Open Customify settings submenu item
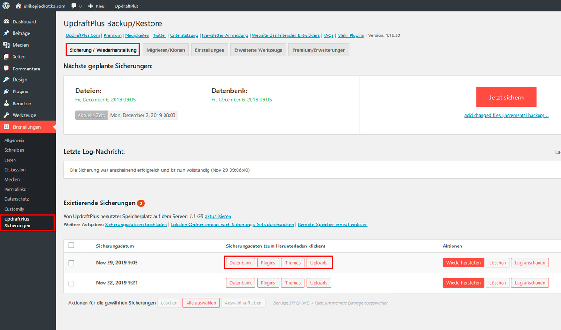Screen dimensions: 561x330 pyautogui.click(x=14, y=209)
